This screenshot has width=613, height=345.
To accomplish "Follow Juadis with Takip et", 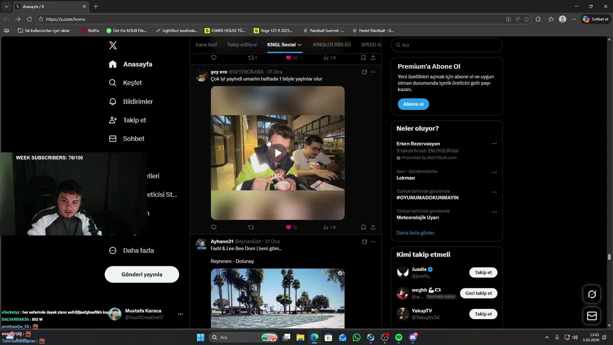I will (483, 273).
